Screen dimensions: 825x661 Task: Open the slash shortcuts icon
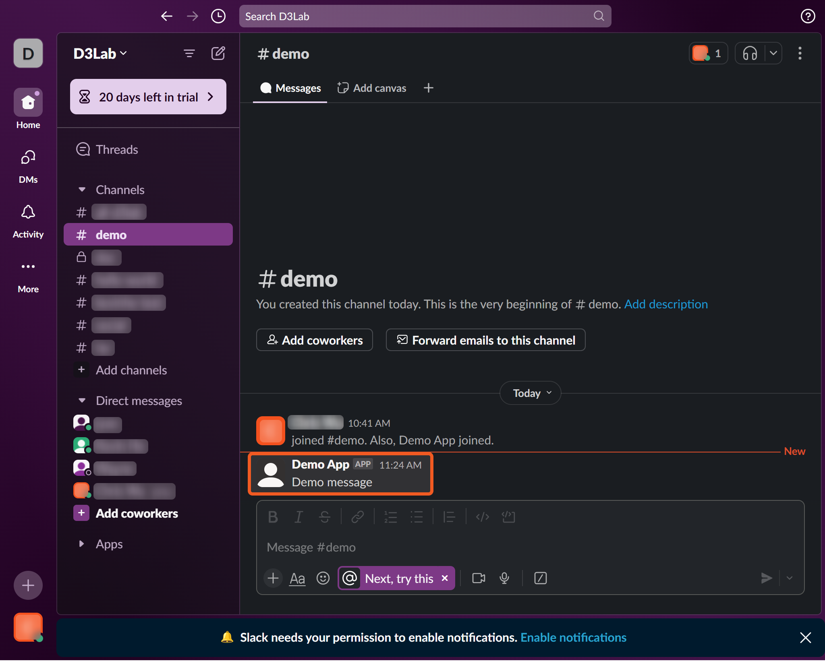point(540,578)
